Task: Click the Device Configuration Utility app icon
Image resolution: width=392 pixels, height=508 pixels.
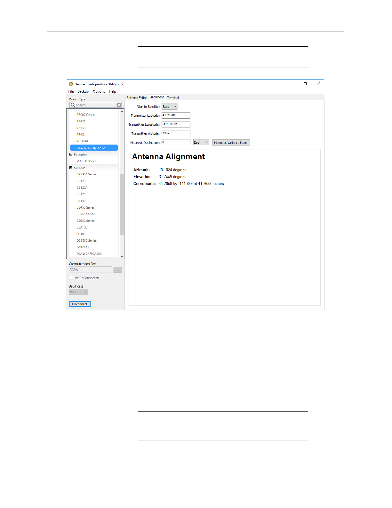Action: point(71,84)
